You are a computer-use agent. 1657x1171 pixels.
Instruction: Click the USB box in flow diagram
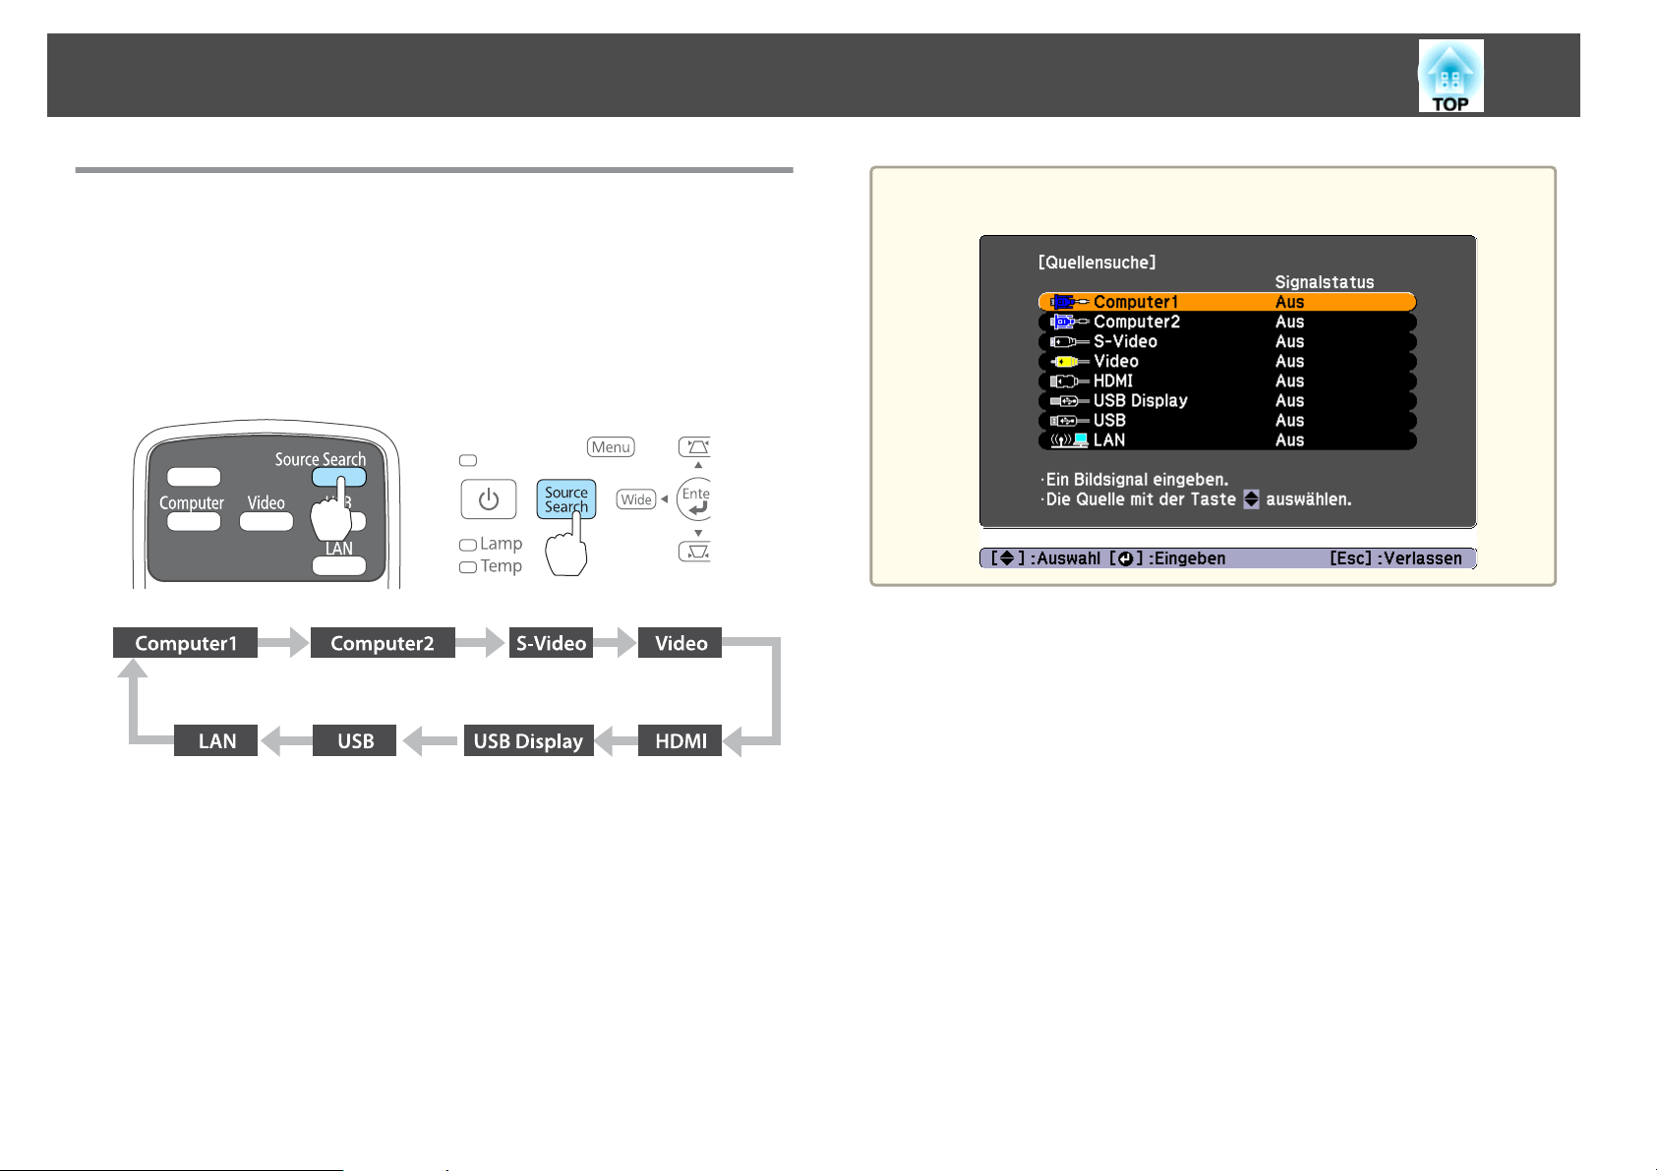click(354, 740)
